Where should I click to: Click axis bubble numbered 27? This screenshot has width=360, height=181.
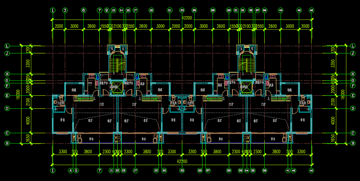pos(208,171)
